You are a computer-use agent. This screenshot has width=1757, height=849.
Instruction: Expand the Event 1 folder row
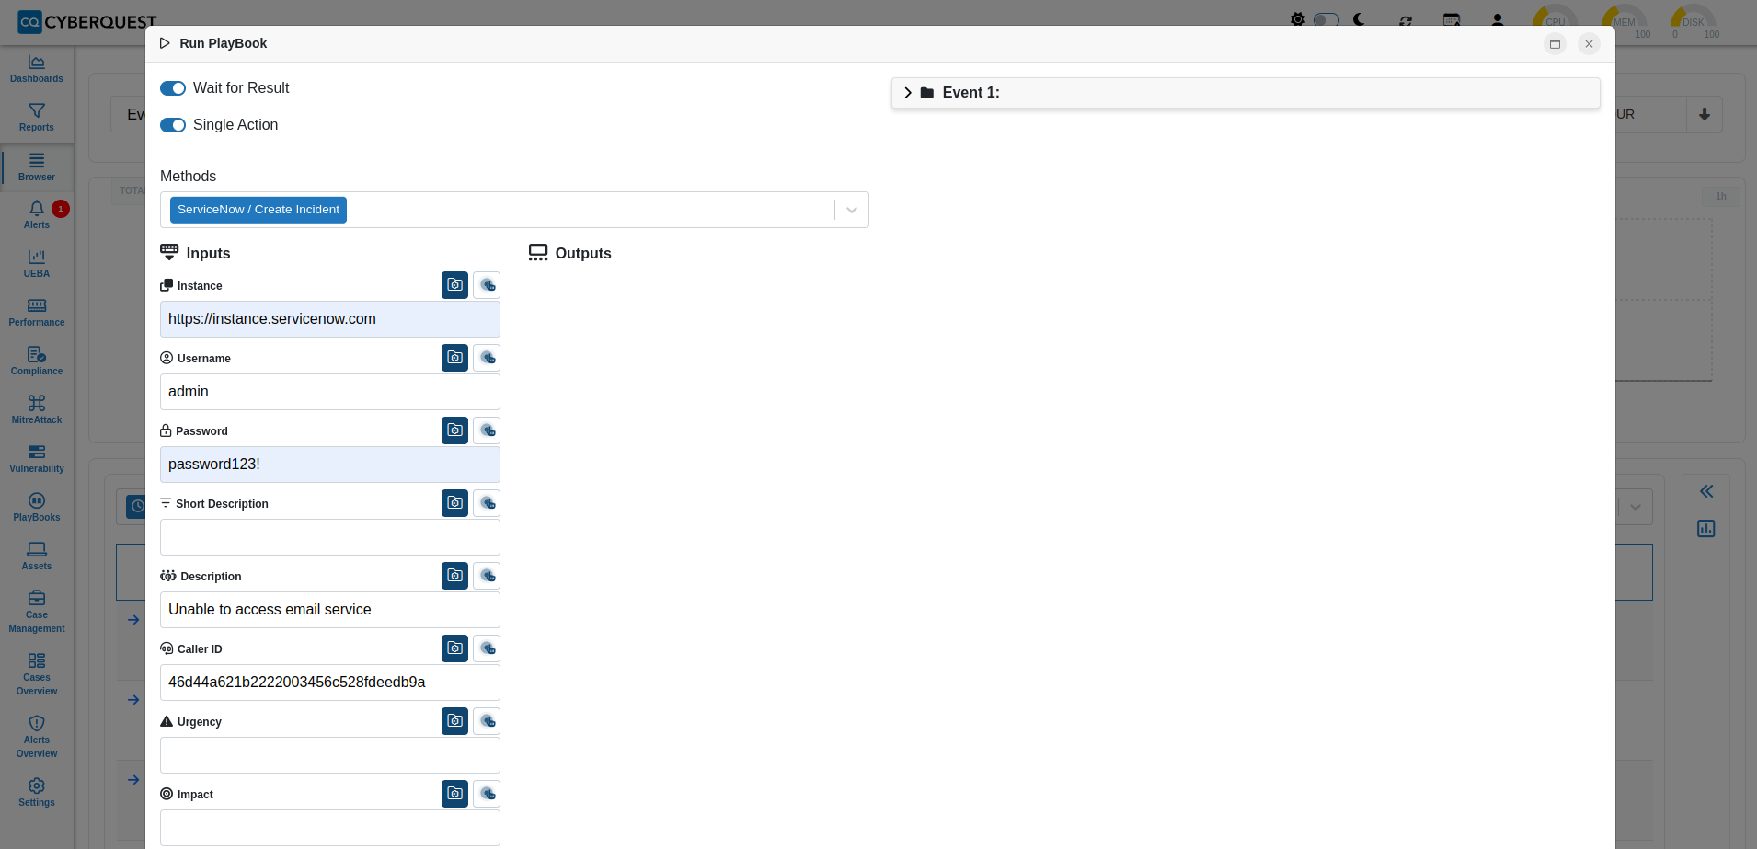click(x=1246, y=93)
